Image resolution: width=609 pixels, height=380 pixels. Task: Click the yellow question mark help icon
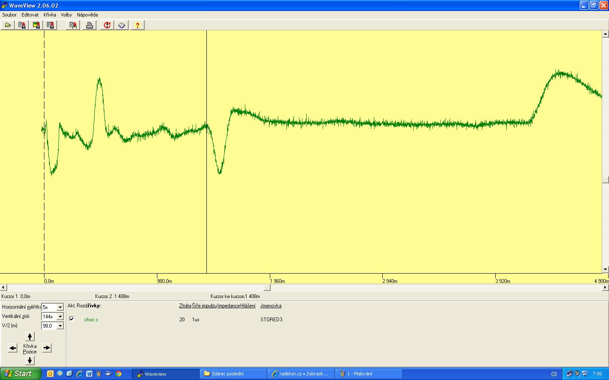[x=137, y=25]
